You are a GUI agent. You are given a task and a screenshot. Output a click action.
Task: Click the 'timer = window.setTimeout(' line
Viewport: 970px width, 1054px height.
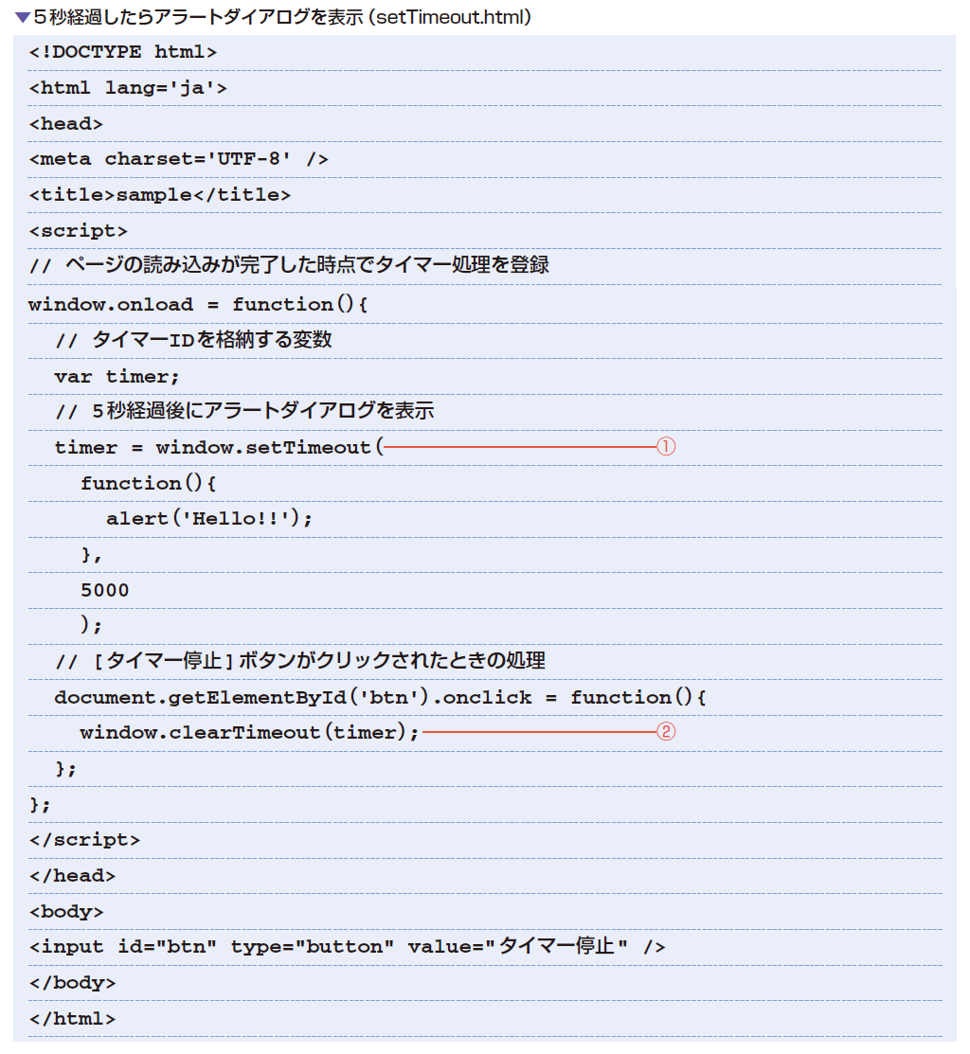219,447
